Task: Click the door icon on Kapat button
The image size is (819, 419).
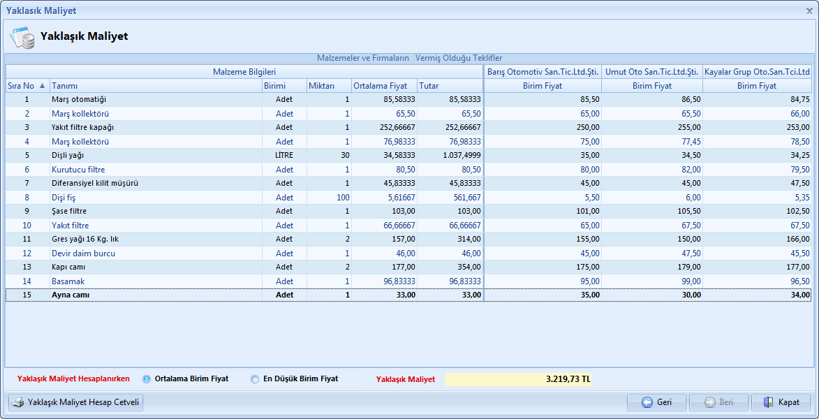Action: pyautogui.click(x=768, y=402)
